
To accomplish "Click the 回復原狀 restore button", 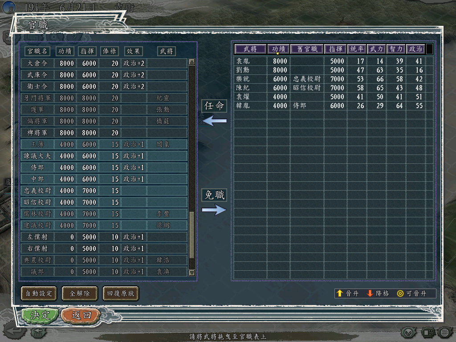I will tap(121, 293).
